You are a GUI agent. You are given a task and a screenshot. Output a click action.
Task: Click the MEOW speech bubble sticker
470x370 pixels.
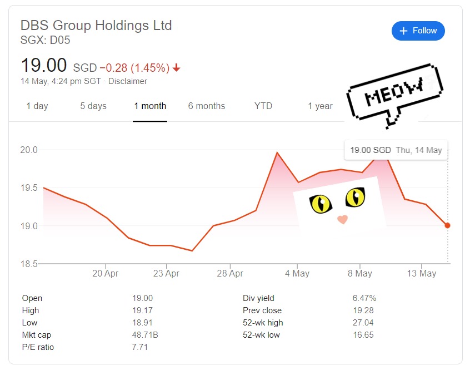pos(395,96)
